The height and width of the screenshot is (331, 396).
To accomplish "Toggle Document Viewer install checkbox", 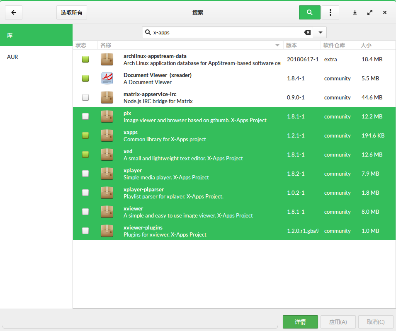I will (85, 78).
